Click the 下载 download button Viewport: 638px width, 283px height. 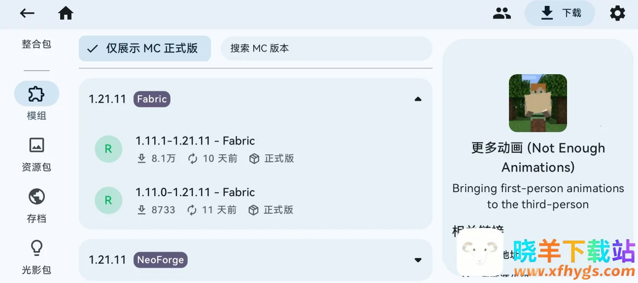pyautogui.click(x=560, y=13)
